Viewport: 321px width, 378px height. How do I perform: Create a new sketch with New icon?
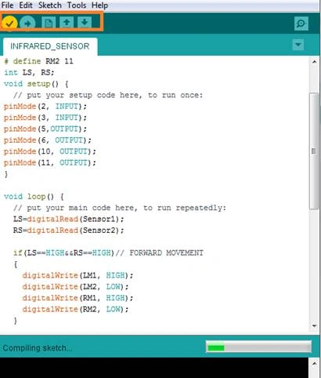[x=49, y=23]
